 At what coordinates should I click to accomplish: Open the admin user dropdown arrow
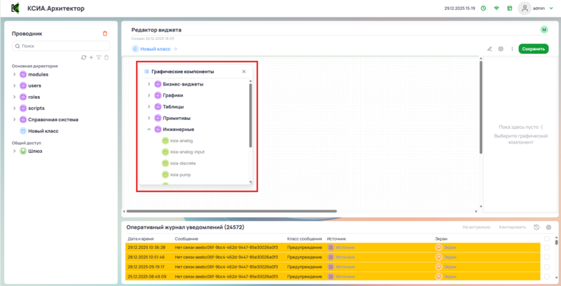[x=551, y=8]
